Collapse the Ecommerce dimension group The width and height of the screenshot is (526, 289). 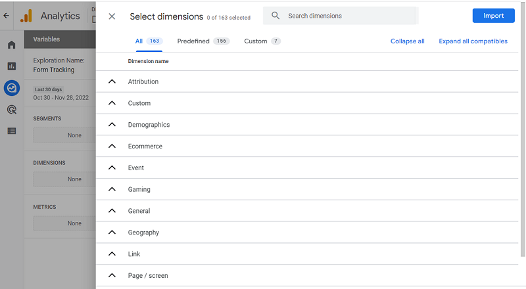click(112, 146)
